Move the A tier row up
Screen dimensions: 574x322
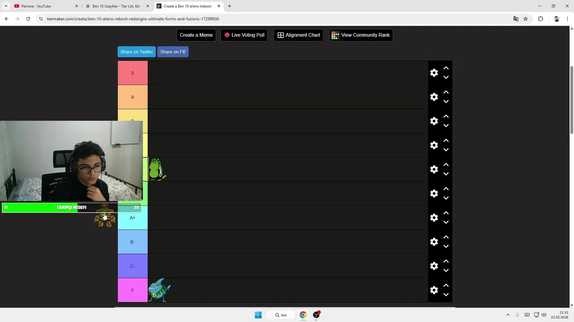(446, 92)
